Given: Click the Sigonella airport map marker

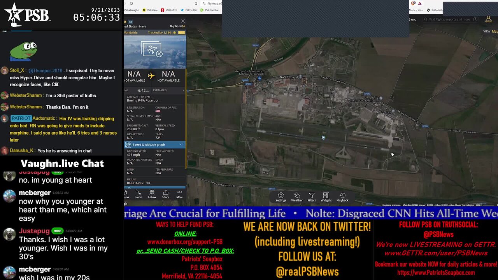Looking at the screenshot, I should [x=260, y=78].
